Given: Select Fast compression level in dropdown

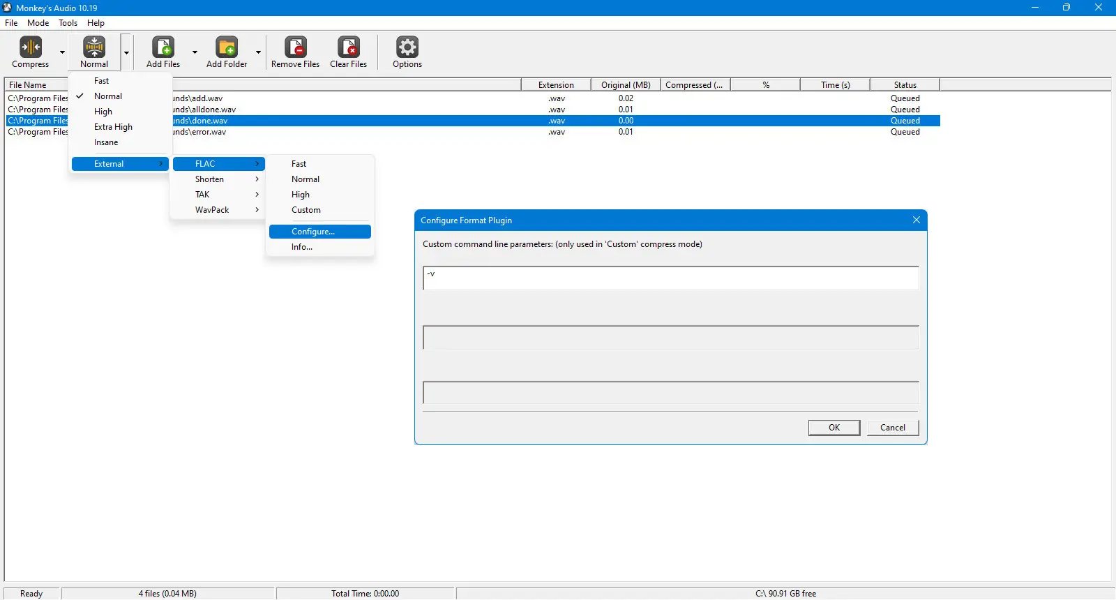Looking at the screenshot, I should coord(120,81).
